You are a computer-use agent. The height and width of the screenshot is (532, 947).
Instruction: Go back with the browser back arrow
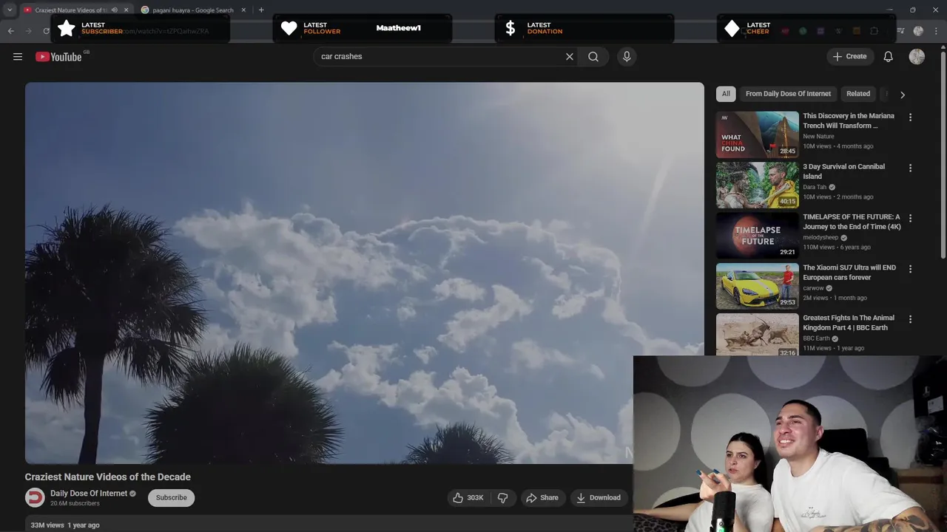(10, 31)
